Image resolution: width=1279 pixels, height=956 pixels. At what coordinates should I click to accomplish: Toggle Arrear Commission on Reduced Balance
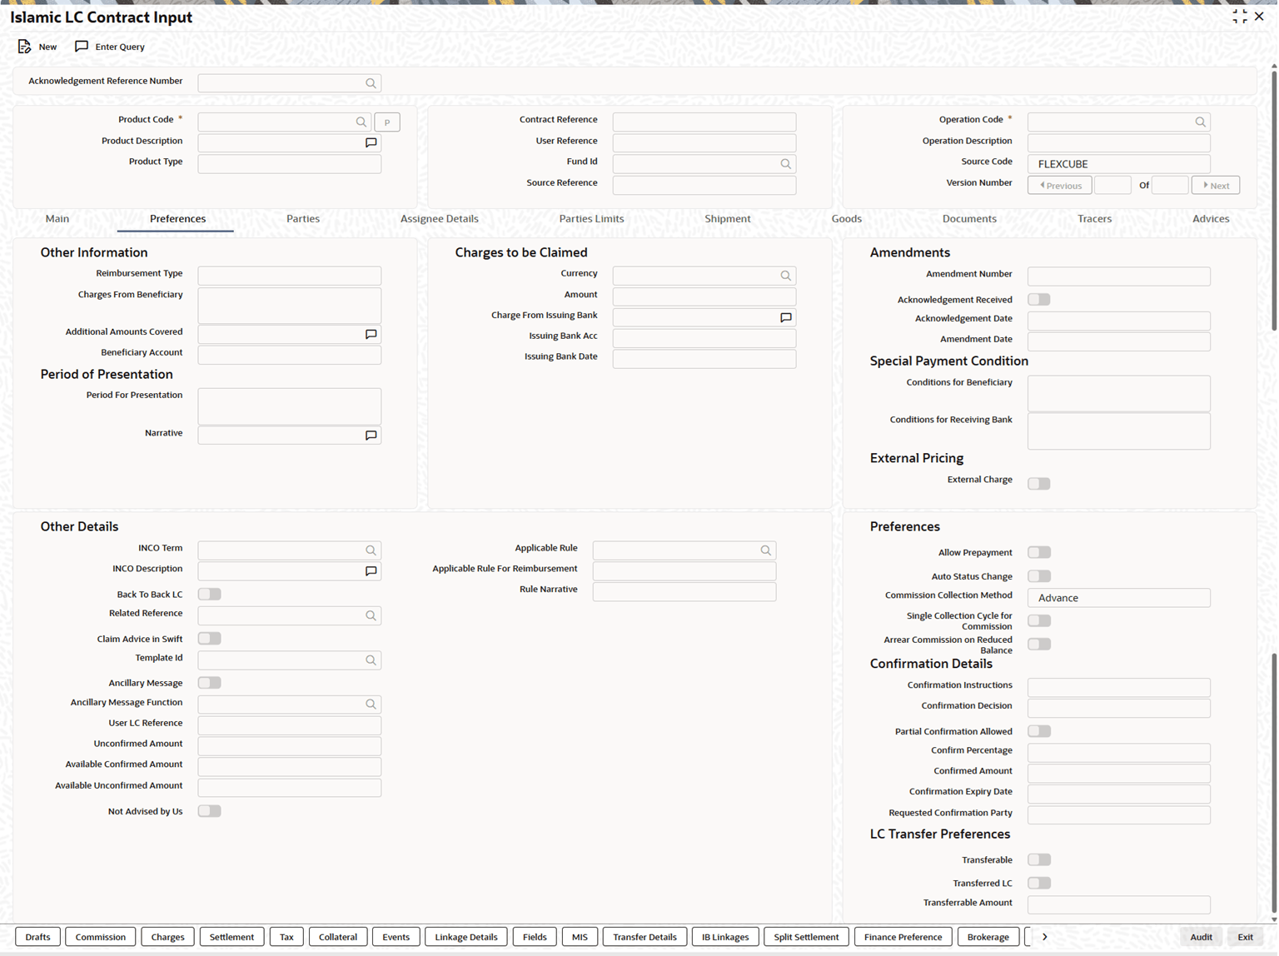tap(1038, 644)
